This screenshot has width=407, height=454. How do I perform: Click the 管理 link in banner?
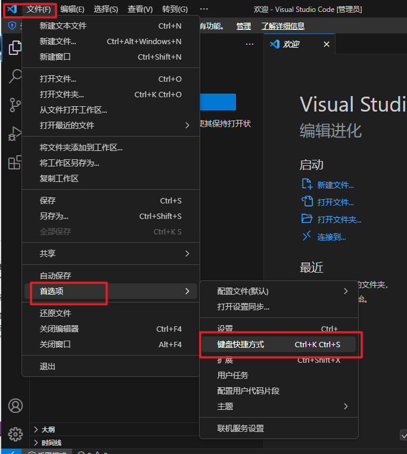tap(244, 26)
